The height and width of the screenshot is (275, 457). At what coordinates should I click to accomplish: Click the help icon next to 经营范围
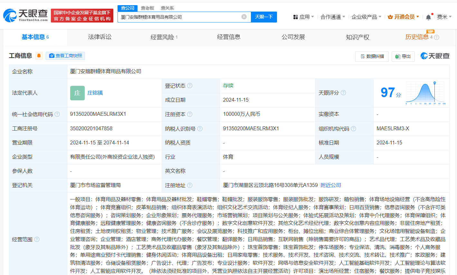(x=37, y=239)
